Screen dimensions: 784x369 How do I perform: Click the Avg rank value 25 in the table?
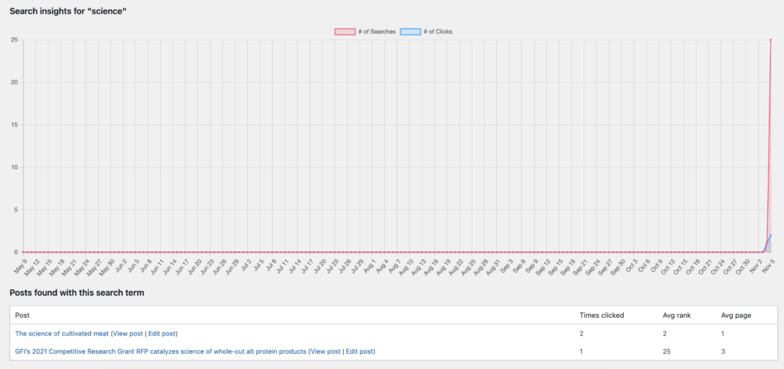[x=666, y=351]
